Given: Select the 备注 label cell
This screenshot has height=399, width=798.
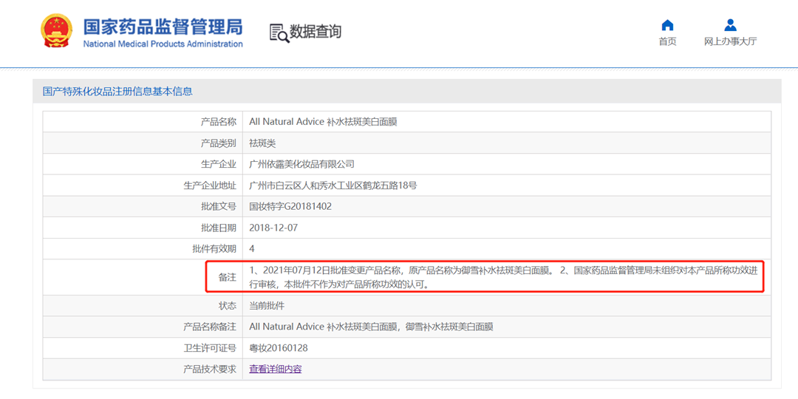Looking at the screenshot, I should [143, 277].
